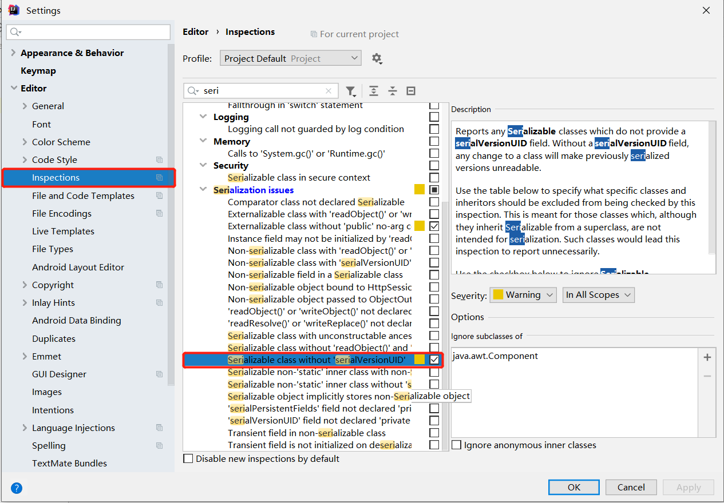This screenshot has width=724, height=503.
Task: Expand the Color Scheme node
Action: [x=25, y=142]
